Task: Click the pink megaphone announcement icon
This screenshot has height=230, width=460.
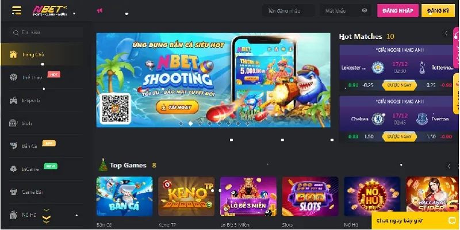Action: point(99,11)
